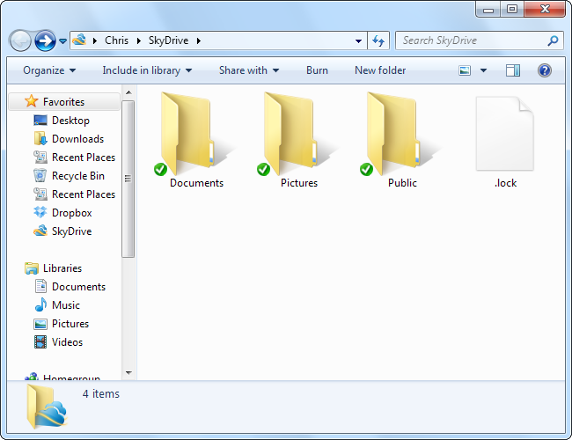Screen dimensions: 572x440
Task: Go back with the Back arrow button
Action: (20, 40)
